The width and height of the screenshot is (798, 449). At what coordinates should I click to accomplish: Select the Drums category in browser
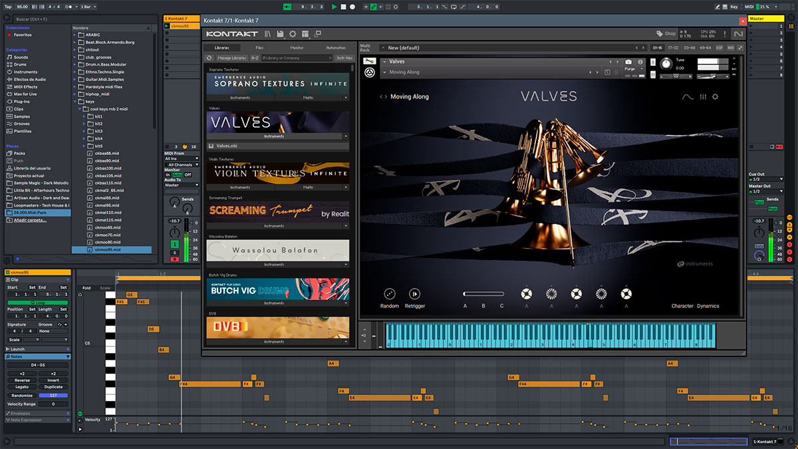[21, 65]
